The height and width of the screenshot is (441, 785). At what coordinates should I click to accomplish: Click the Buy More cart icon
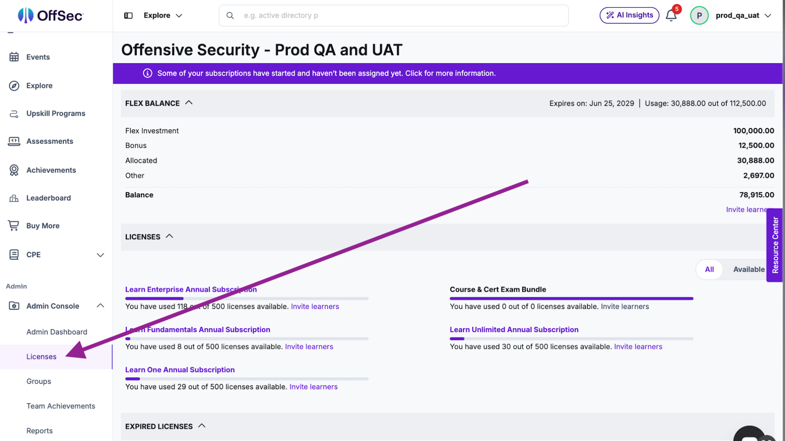(14, 225)
